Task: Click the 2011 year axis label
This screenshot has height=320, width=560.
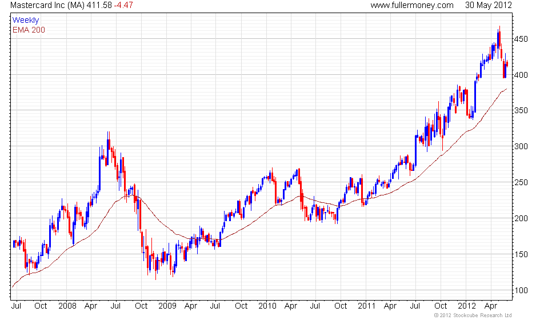Action: pyautogui.click(x=366, y=306)
